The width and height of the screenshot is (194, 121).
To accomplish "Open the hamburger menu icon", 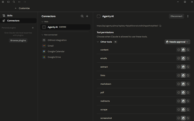I will point(3,2).
